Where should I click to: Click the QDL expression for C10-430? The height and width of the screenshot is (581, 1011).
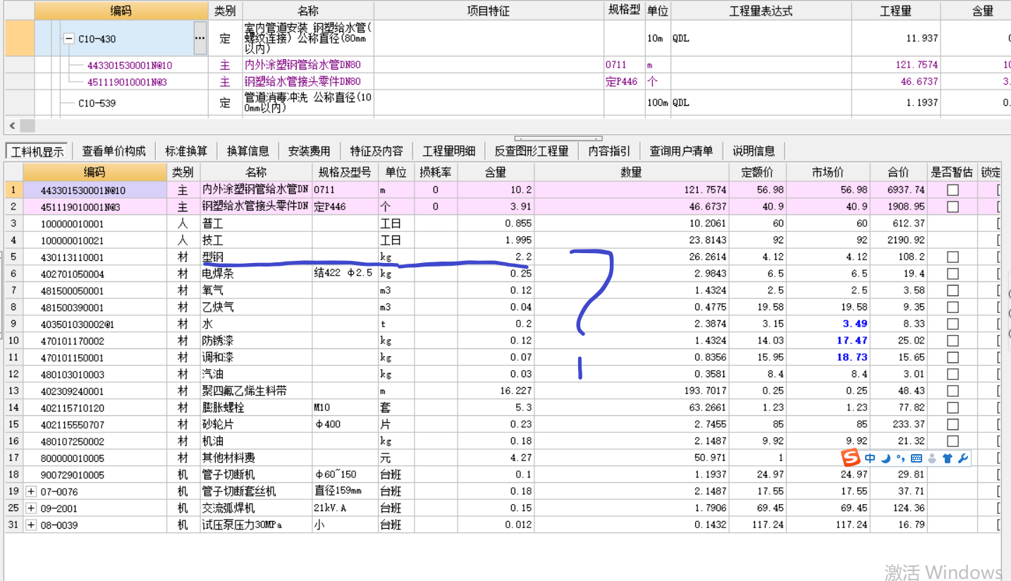point(761,39)
